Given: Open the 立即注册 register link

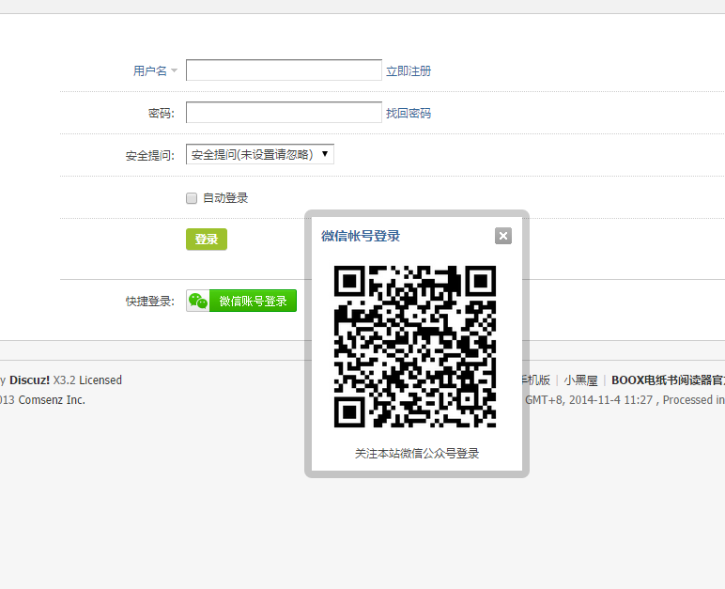Looking at the screenshot, I should click(409, 71).
